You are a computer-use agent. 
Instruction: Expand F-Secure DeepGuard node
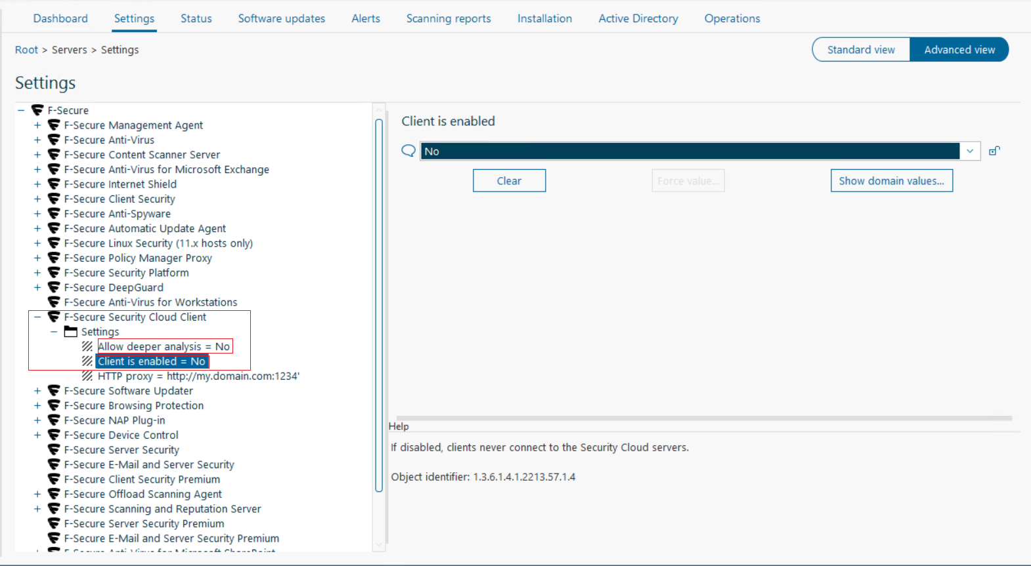tap(37, 287)
